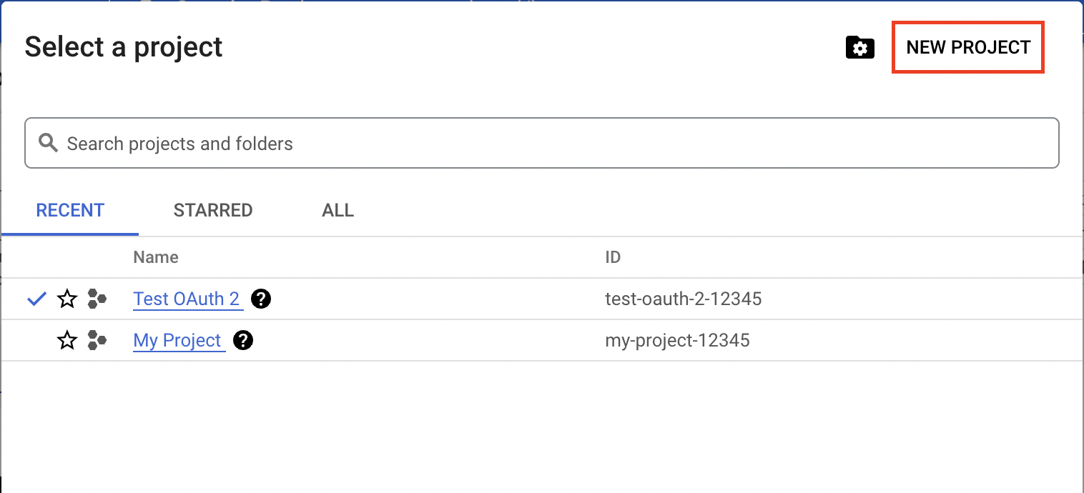Click the help icon beside My Project
Screen dimensions: 1084x493
(243, 340)
